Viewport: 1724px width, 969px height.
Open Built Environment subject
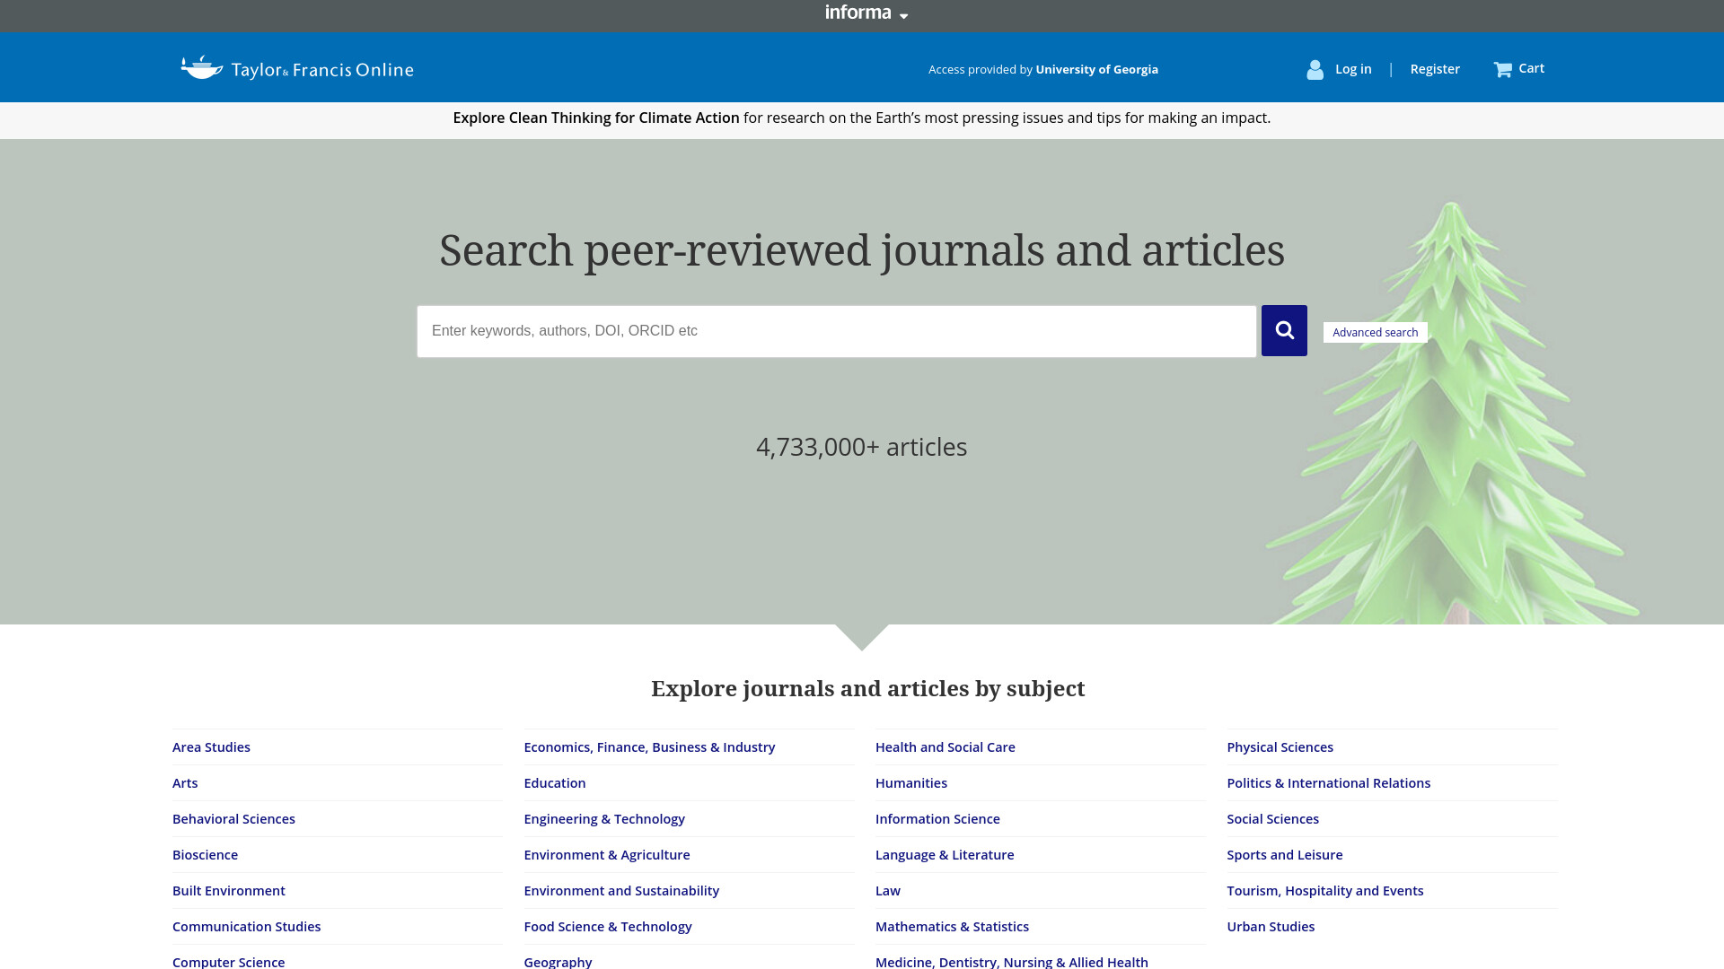click(229, 891)
